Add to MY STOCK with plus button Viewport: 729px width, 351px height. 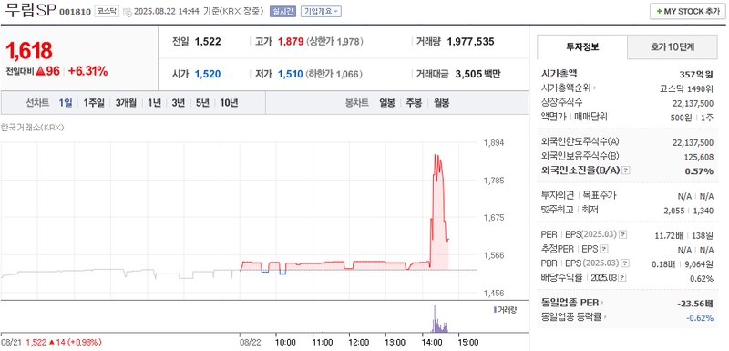click(687, 12)
